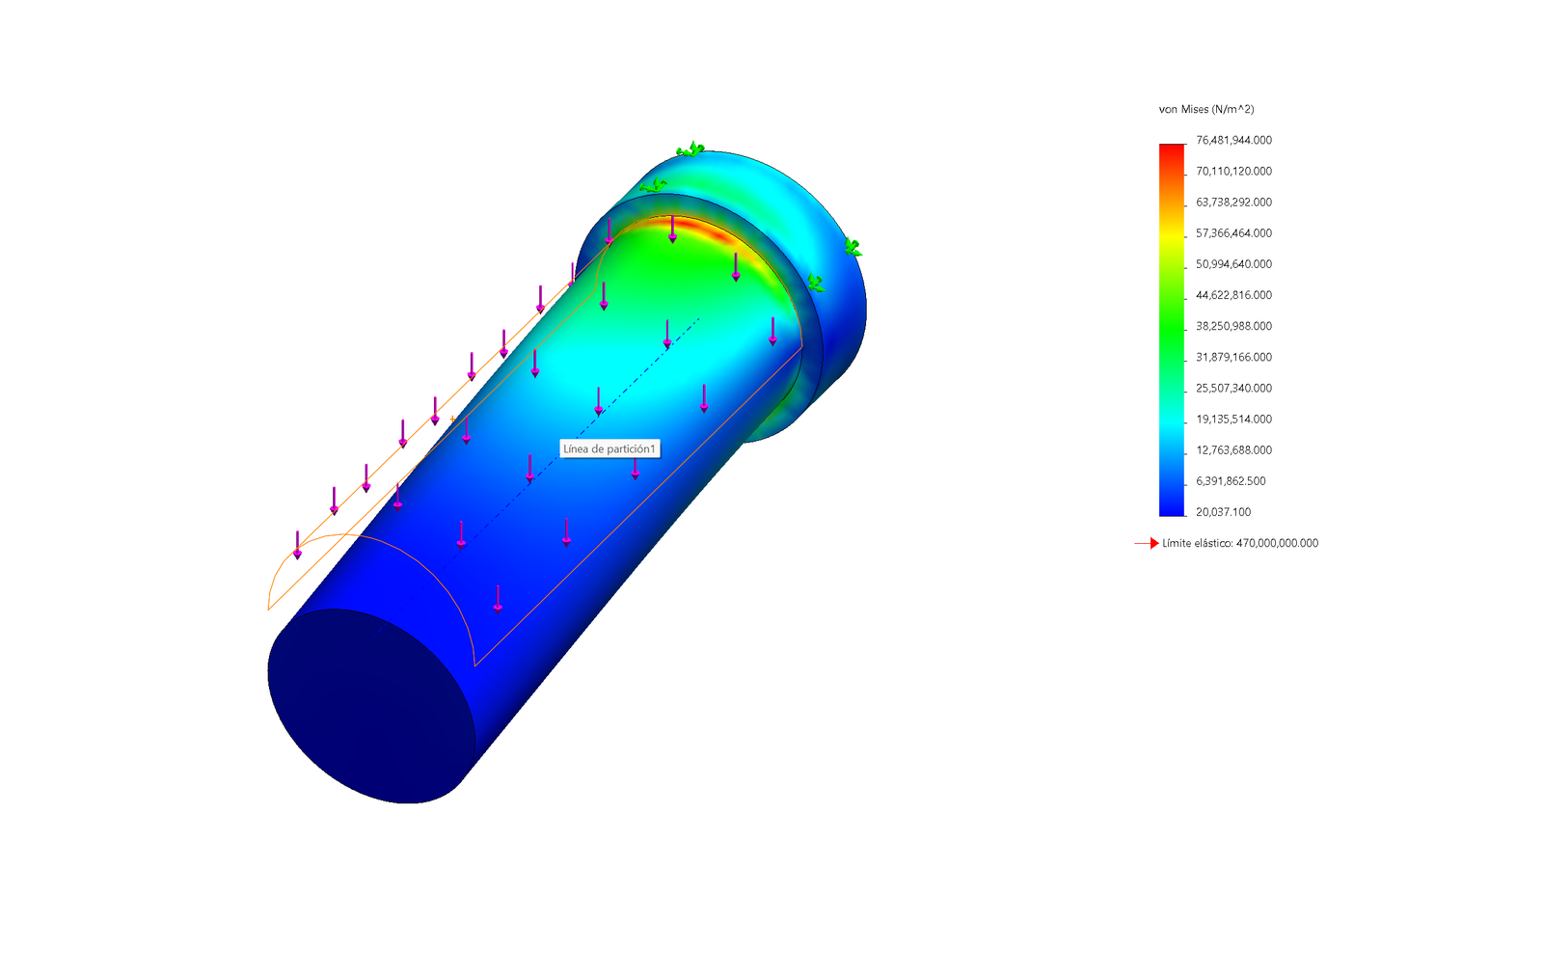Select legend value 50,994,640.000
The width and height of the screenshot is (1543, 976).
pos(1233,263)
